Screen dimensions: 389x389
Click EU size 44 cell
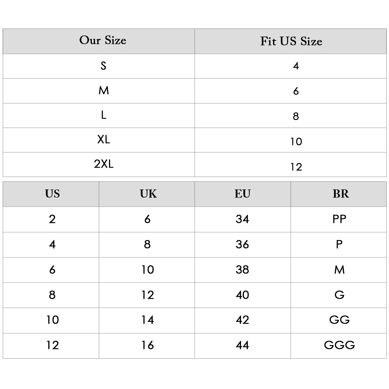243,345
